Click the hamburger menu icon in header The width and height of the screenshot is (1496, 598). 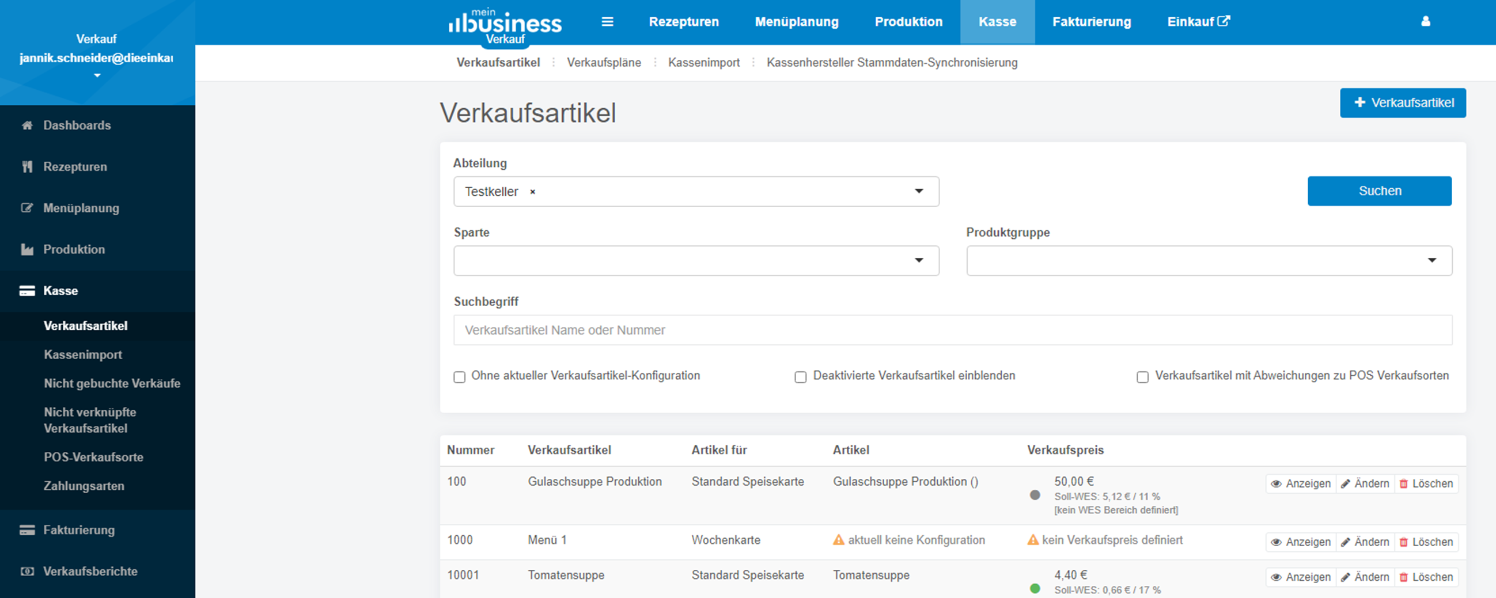coord(608,21)
